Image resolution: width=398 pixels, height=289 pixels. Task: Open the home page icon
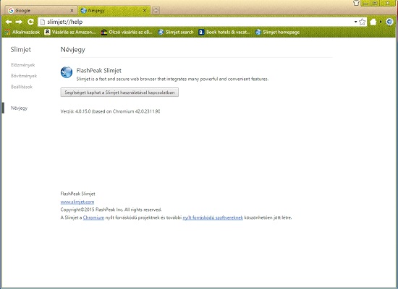tap(373, 22)
